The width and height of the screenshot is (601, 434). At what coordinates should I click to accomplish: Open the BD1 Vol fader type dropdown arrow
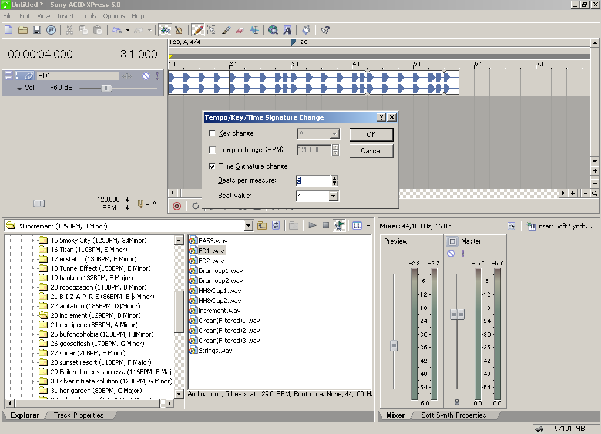pyautogui.click(x=19, y=89)
